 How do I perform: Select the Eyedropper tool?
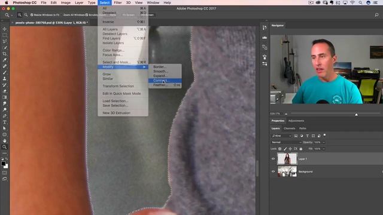[x=5, y=60]
